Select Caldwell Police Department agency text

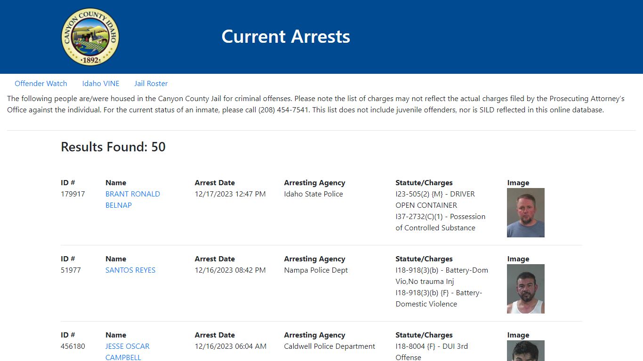pyautogui.click(x=330, y=346)
